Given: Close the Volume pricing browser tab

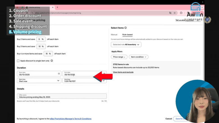Looking at the screenshot, I should pos(53,7).
